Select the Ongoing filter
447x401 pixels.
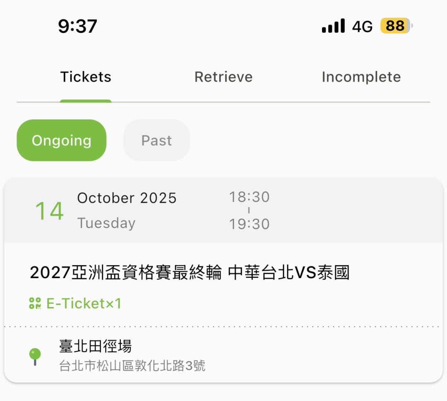61,140
